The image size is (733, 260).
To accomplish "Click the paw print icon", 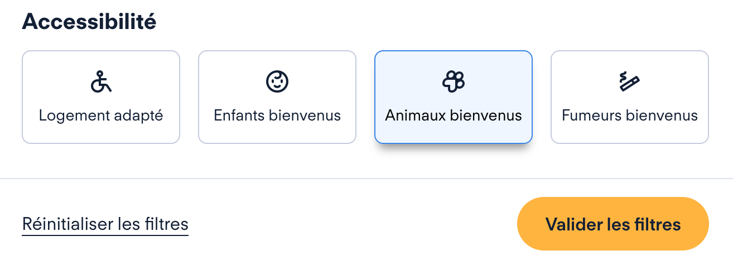I will (x=454, y=82).
